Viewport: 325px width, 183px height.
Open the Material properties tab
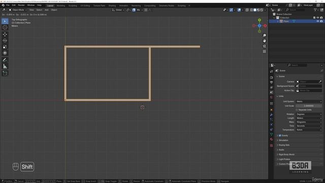pyautogui.click(x=272, y=140)
